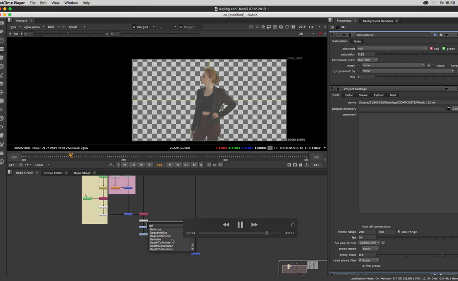Toggle the red channel checkbox
Image resolution: width=458 pixels, height=281 pixels.
pyautogui.click(x=431, y=49)
